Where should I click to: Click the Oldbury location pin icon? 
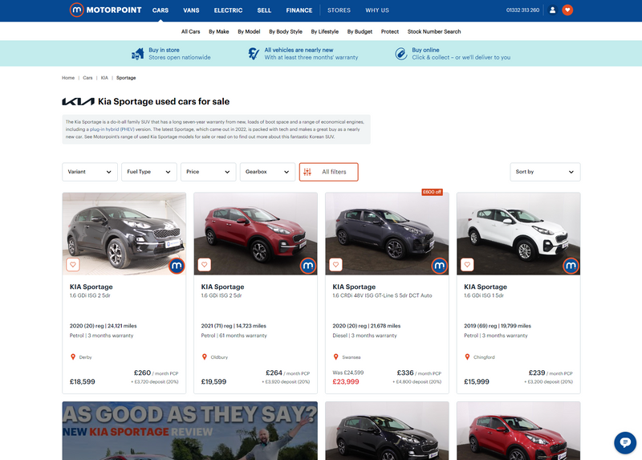tap(205, 356)
